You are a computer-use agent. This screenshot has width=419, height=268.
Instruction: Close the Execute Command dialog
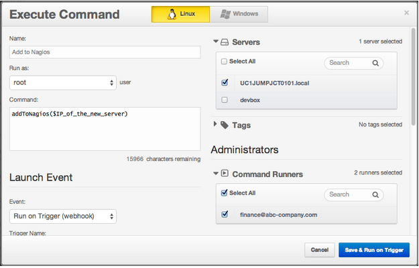pos(406,13)
